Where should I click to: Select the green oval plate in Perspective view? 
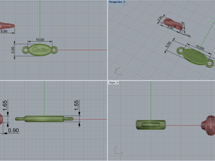click(195, 57)
